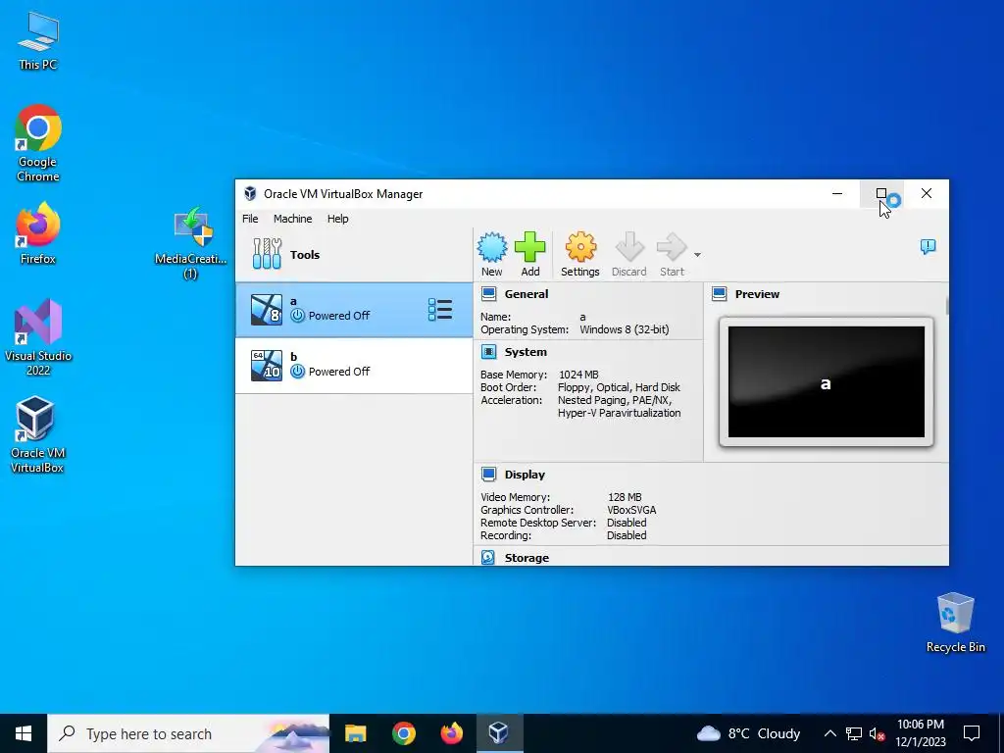Open the File menu
Image resolution: width=1004 pixels, height=753 pixels.
(250, 219)
